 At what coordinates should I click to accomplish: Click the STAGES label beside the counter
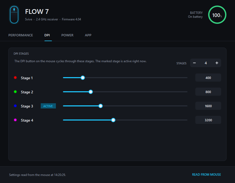coord(181,63)
